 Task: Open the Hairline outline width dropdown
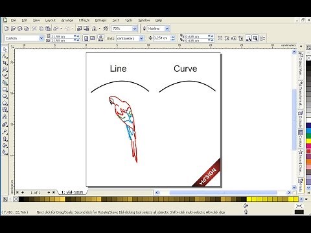167,28
